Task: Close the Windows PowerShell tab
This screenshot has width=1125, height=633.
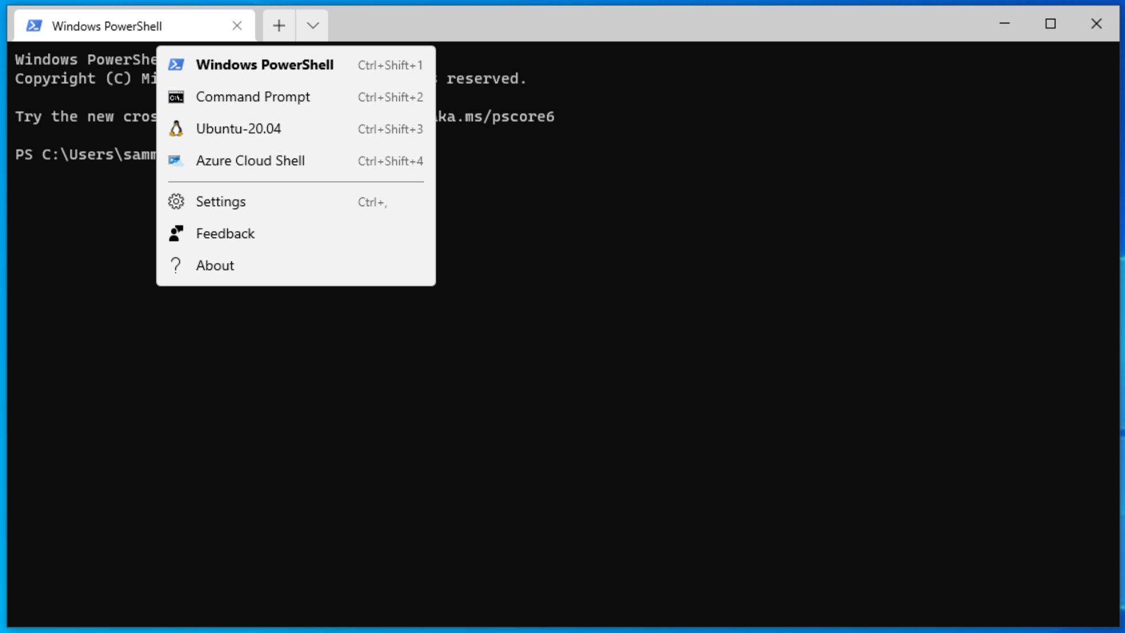Action: point(237,26)
